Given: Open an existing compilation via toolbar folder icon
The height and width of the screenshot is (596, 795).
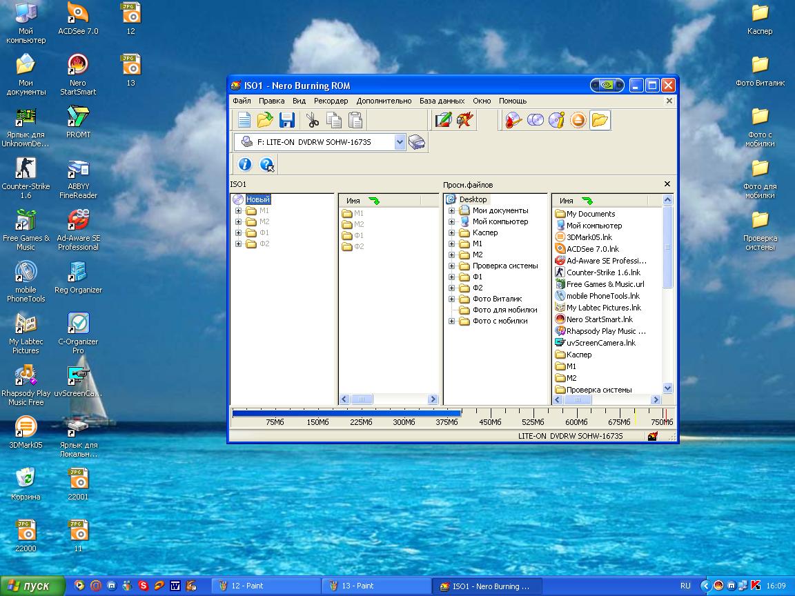Looking at the screenshot, I should (265, 121).
